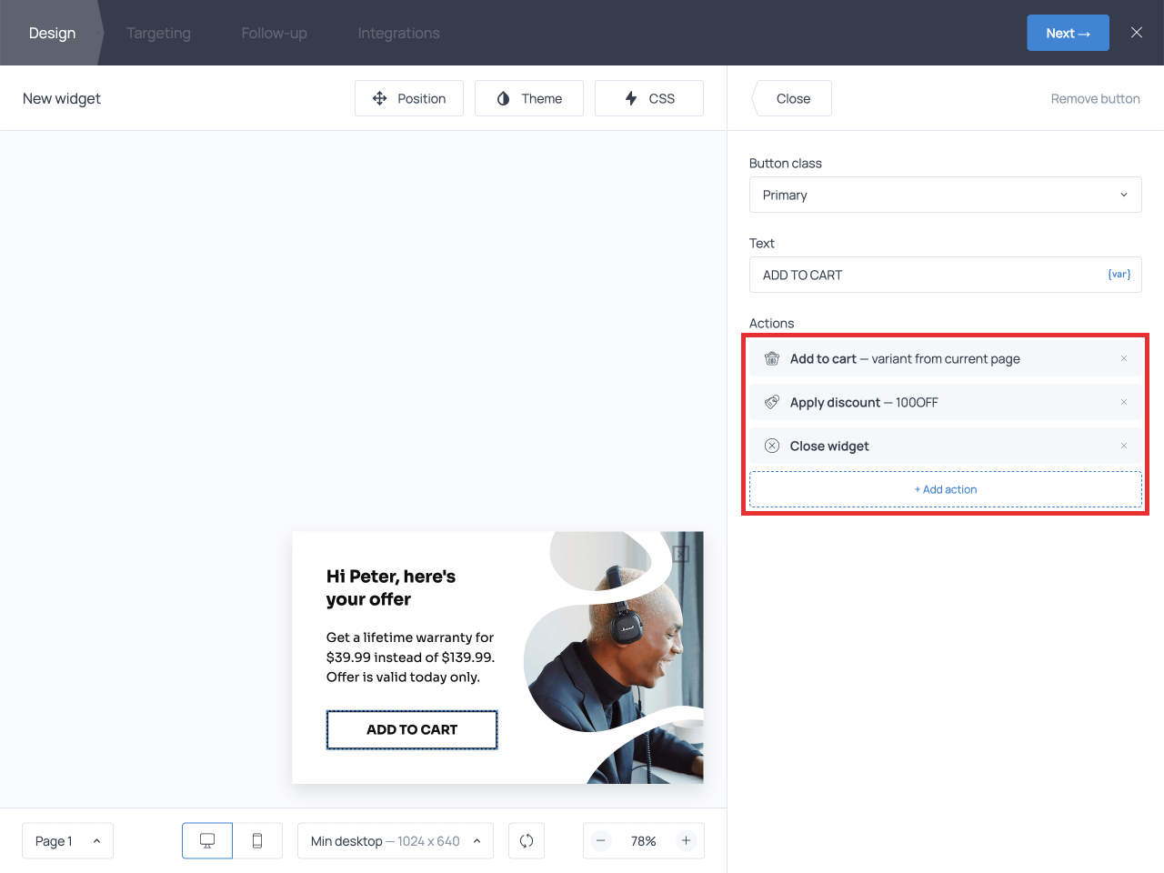The height and width of the screenshot is (873, 1164).
Task: Remove the Add to cart action
Action: pos(1124,358)
